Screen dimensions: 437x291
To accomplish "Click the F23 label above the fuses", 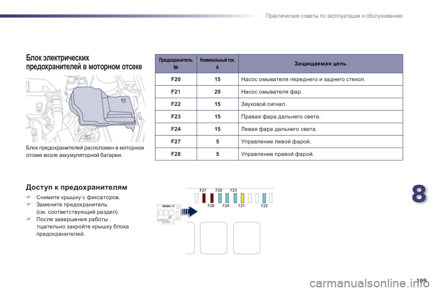I will tap(233, 190).
